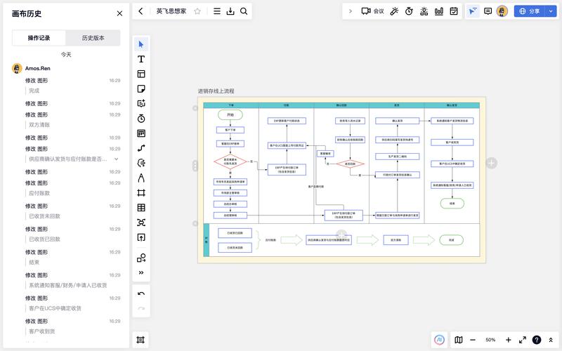Expand more tools in left toolbar

[141, 272]
